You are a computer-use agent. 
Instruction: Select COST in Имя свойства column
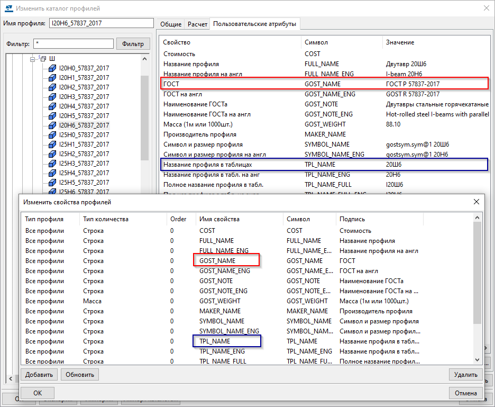pos(207,231)
